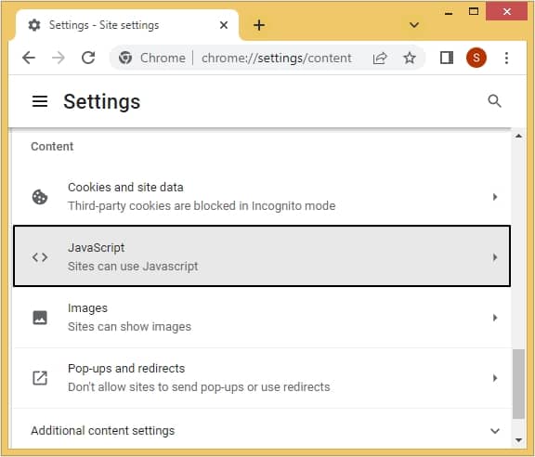Click 'Sites can use Javascript' text

133,267
